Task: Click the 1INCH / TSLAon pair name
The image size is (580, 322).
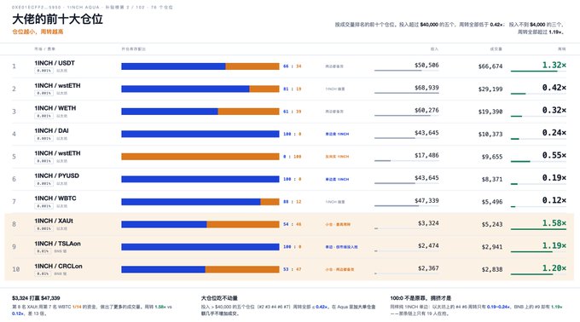Action: pyautogui.click(x=57, y=244)
